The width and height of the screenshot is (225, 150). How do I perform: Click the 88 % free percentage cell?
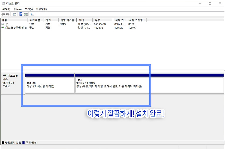click(131, 24)
